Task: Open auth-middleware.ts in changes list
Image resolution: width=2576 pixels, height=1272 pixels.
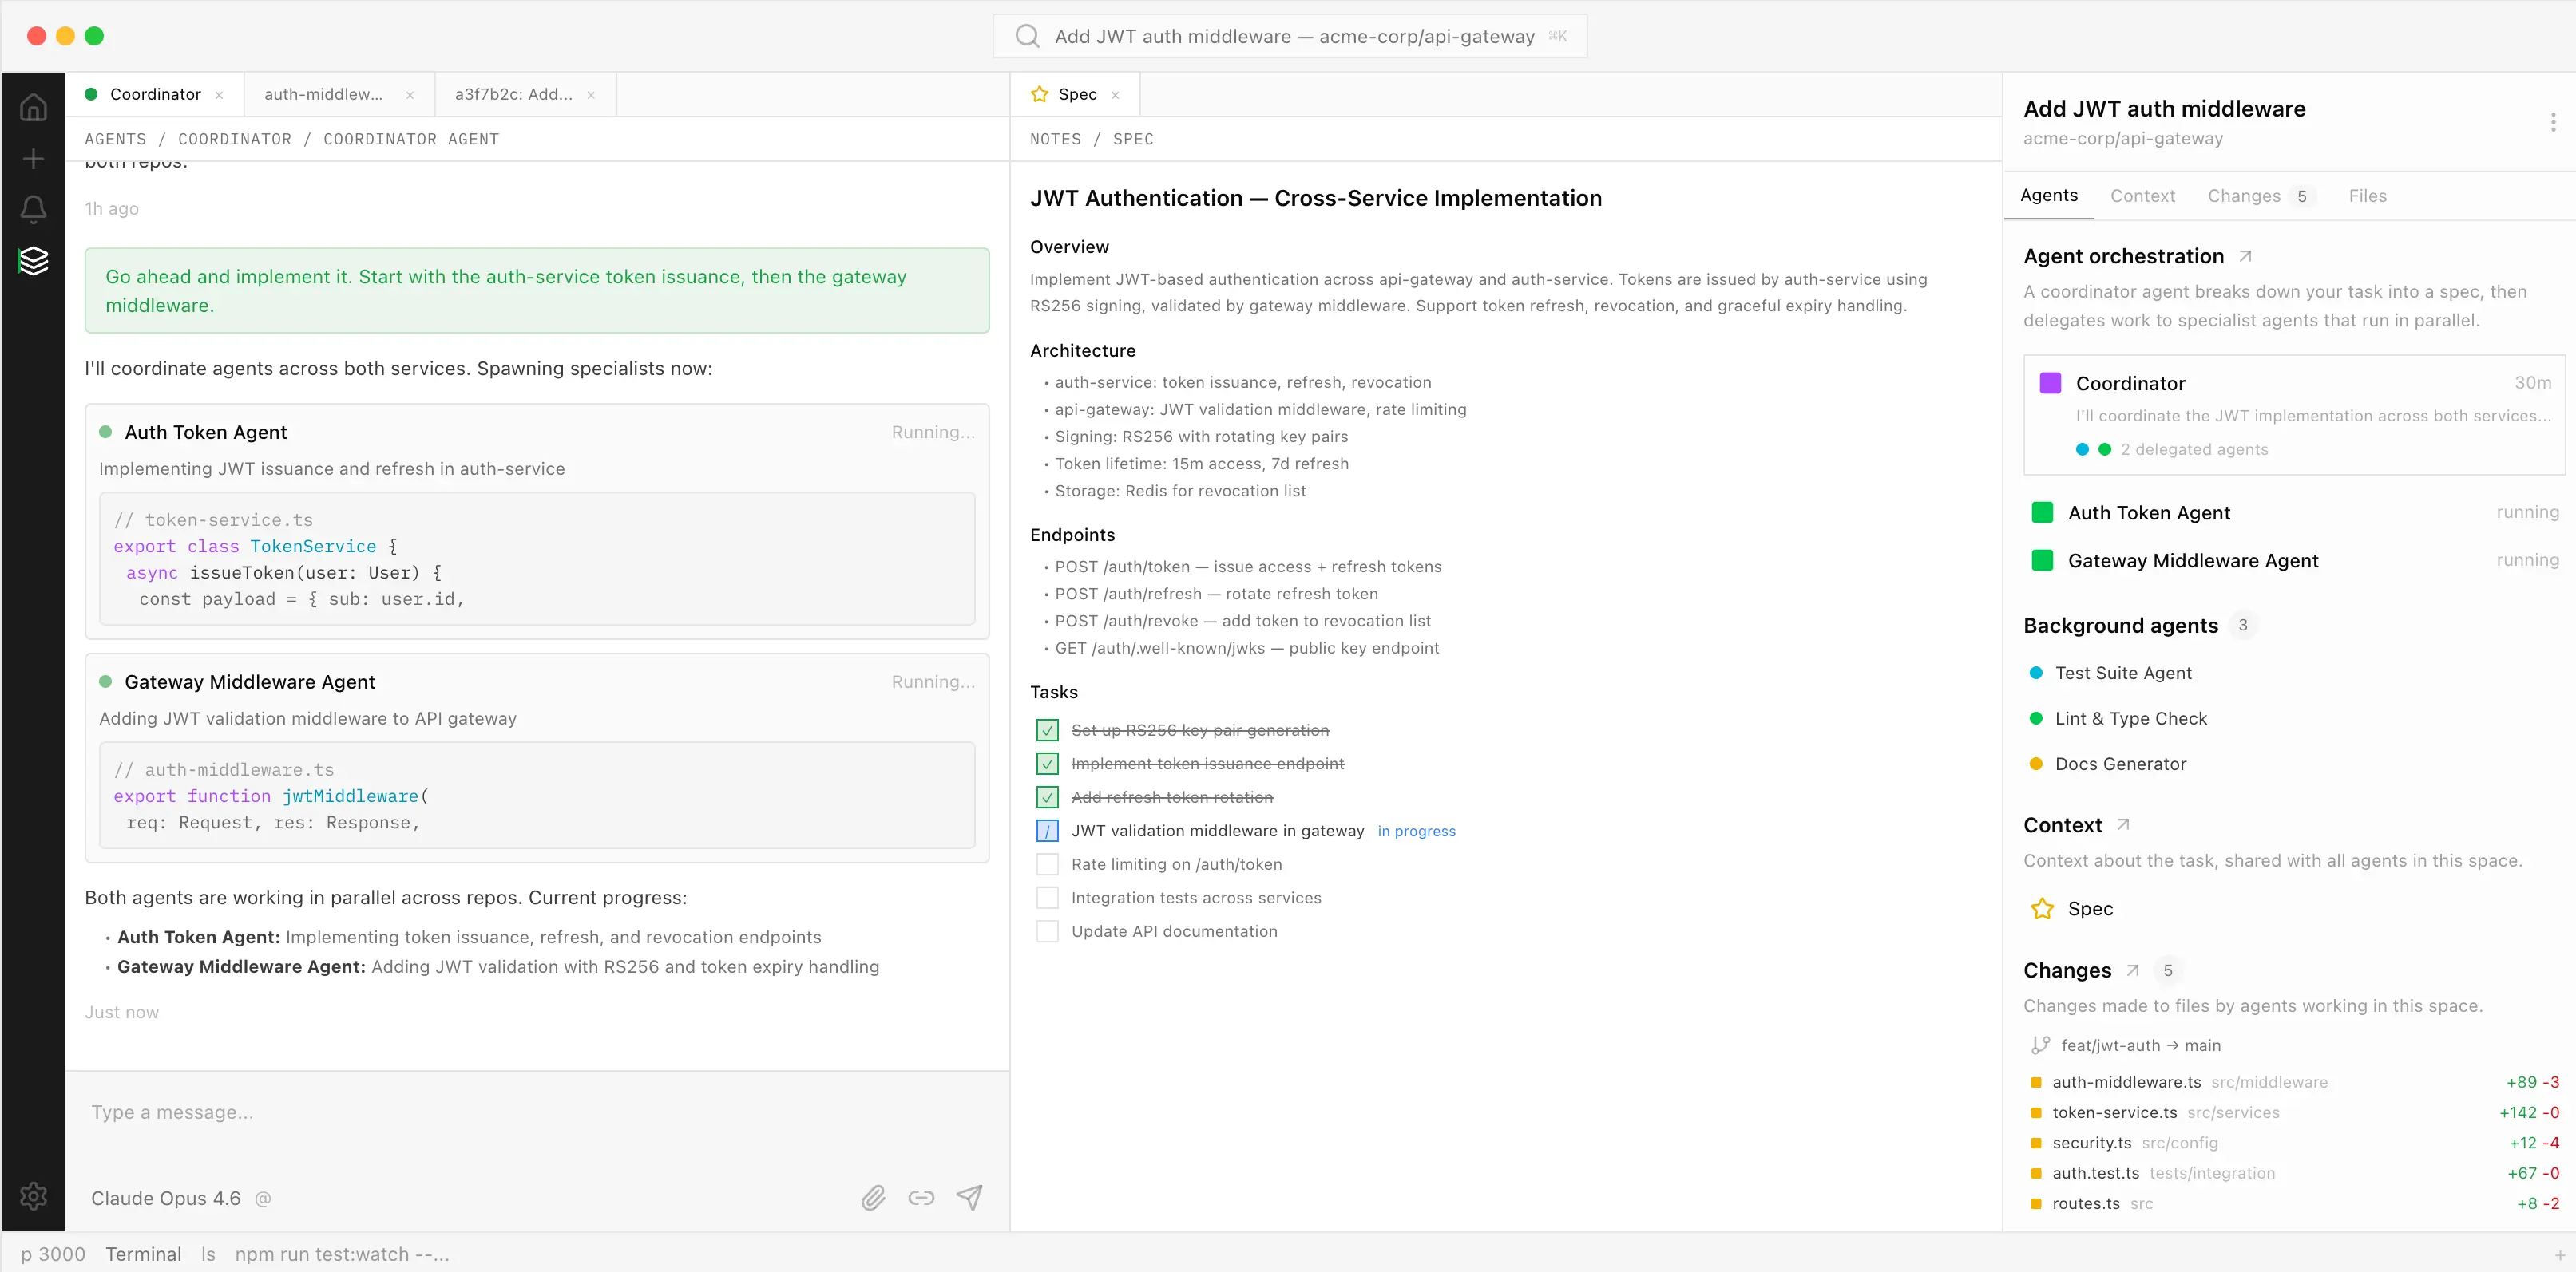Action: pos(2126,1082)
